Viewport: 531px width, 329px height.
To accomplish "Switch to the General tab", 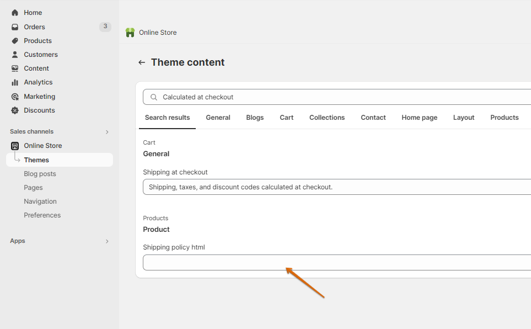I will click(218, 118).
